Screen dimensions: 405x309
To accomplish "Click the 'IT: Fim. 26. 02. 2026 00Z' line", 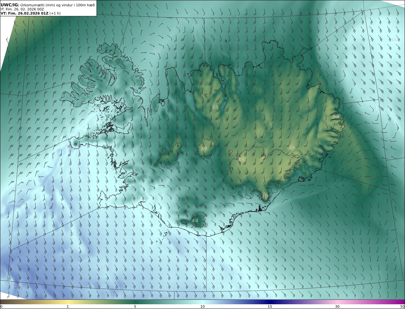I will (22, 9).
